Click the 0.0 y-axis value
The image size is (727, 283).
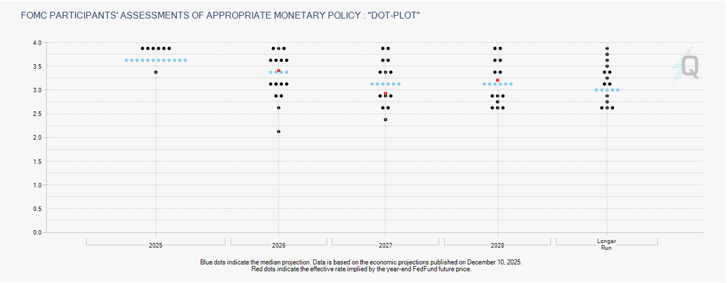(x=36, y=233)
